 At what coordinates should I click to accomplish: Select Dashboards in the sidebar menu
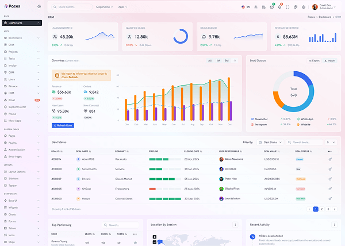point(21,23)
